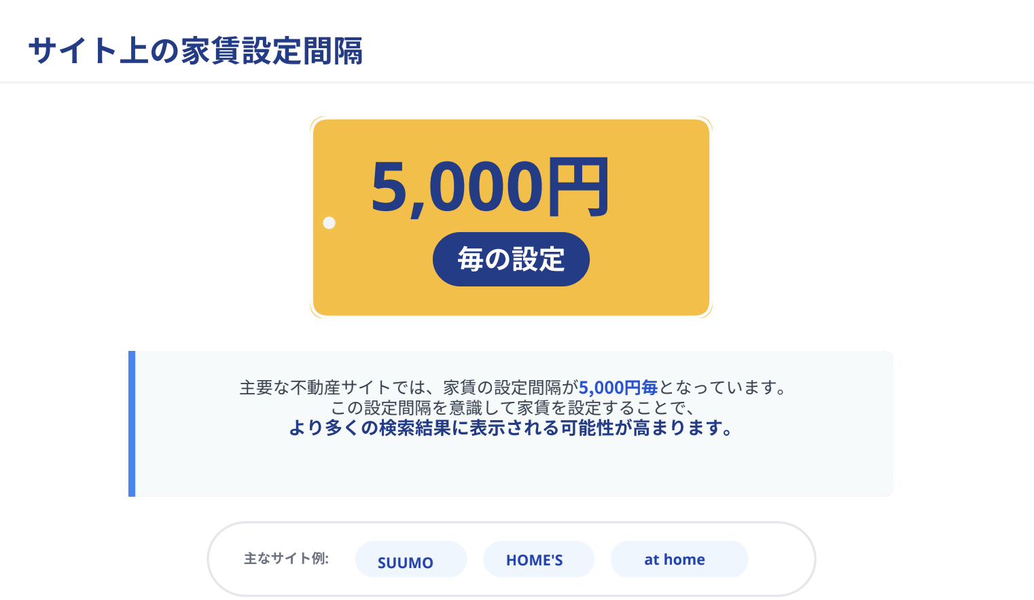Click the 主なサイト例: label

pos(286,559)
